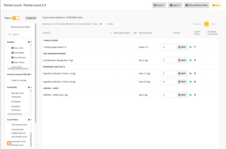Screen dimensions: 226x149
Task: Select LEMONS - LARGE Zak (1 kg) article
Action: [55, 95]
